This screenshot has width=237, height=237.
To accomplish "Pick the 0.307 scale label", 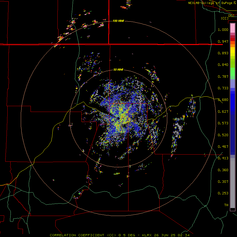I will (x=223, y=181).
